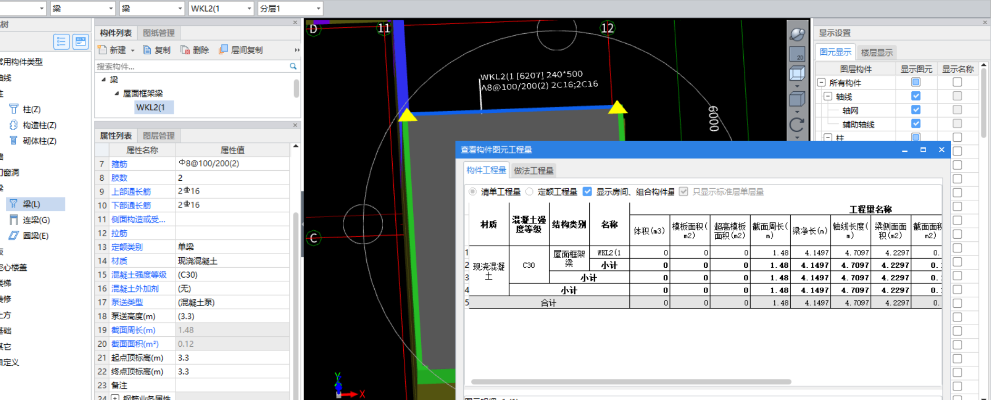Viewport: 991px width, 400px height.
Task: Click the 合计 row label
Action: (548, 303)
